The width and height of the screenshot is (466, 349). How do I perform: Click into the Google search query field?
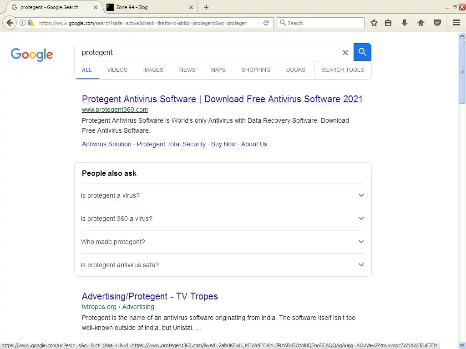click(208, 52)
